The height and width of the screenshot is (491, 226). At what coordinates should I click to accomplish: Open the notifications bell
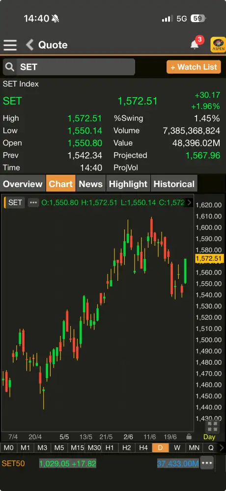click(x=195, y=45)
